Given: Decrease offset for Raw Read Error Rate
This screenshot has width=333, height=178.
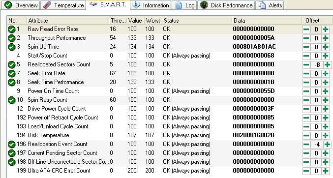Looking at the screenshot, I should (x=306, y=30).
